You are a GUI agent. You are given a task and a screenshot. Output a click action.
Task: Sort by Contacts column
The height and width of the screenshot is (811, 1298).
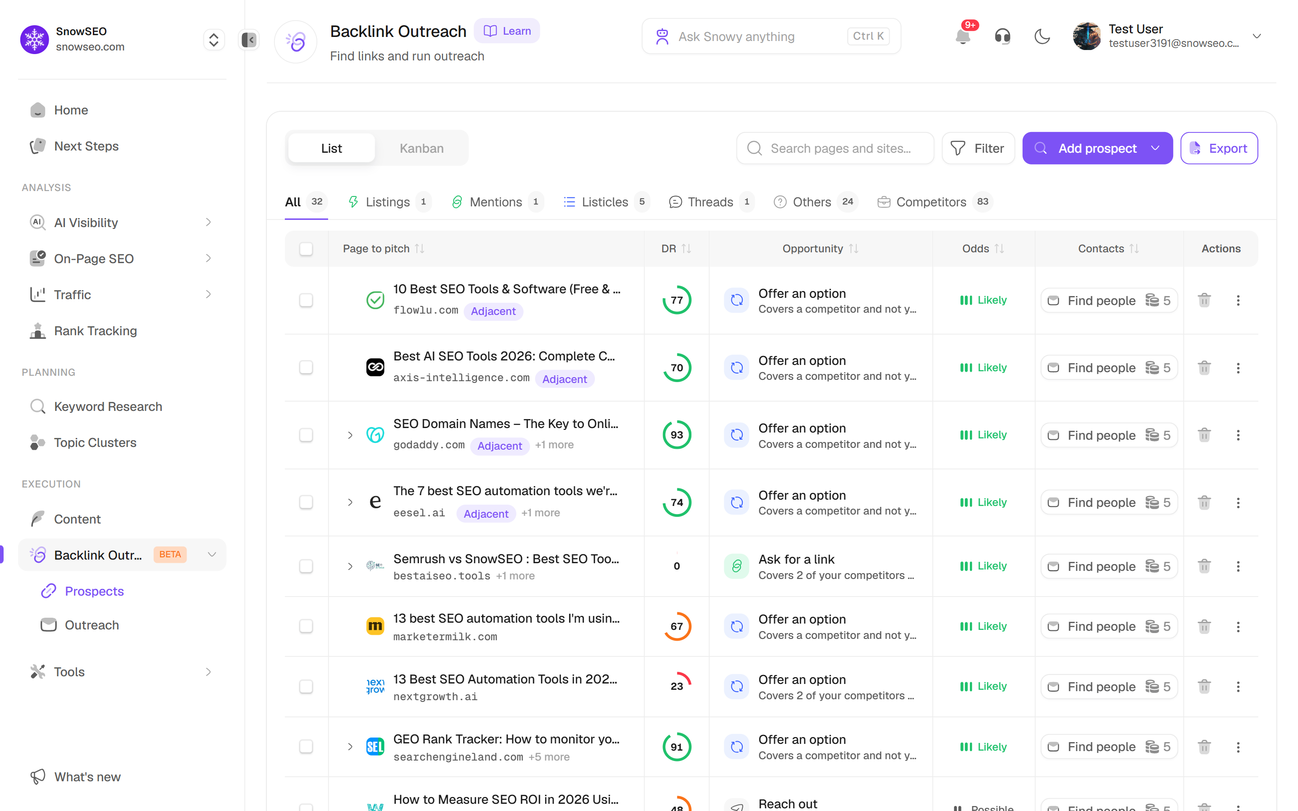(x=1134, y=248)
